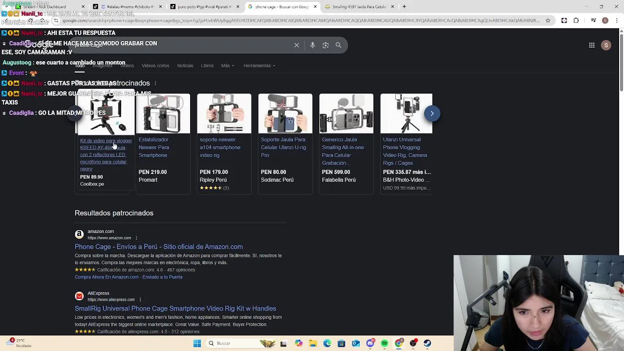
Task: Open Kit de video para vlogger link
Action: click(x=106, y=155)
